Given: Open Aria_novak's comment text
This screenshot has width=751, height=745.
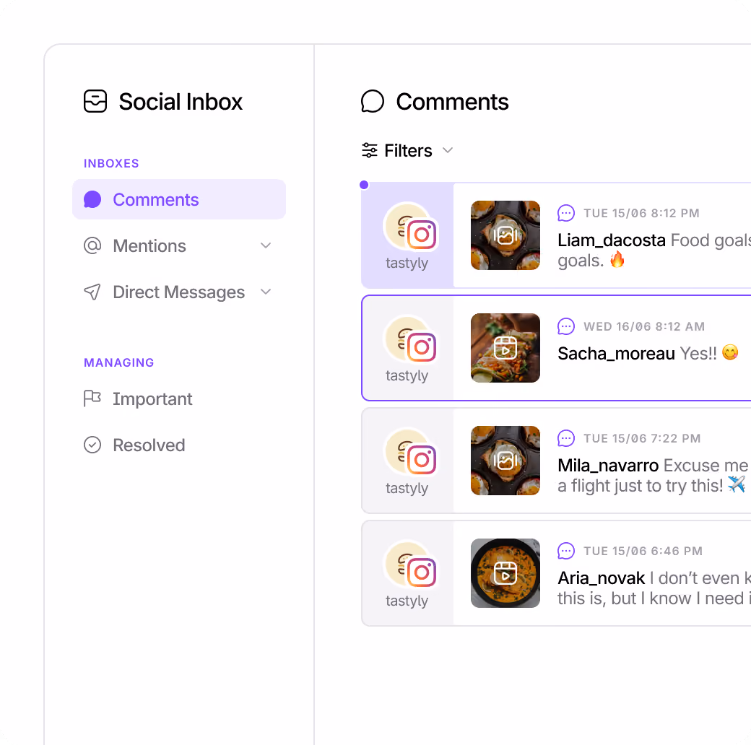Looking at the screenshot, I should (654, 588).
